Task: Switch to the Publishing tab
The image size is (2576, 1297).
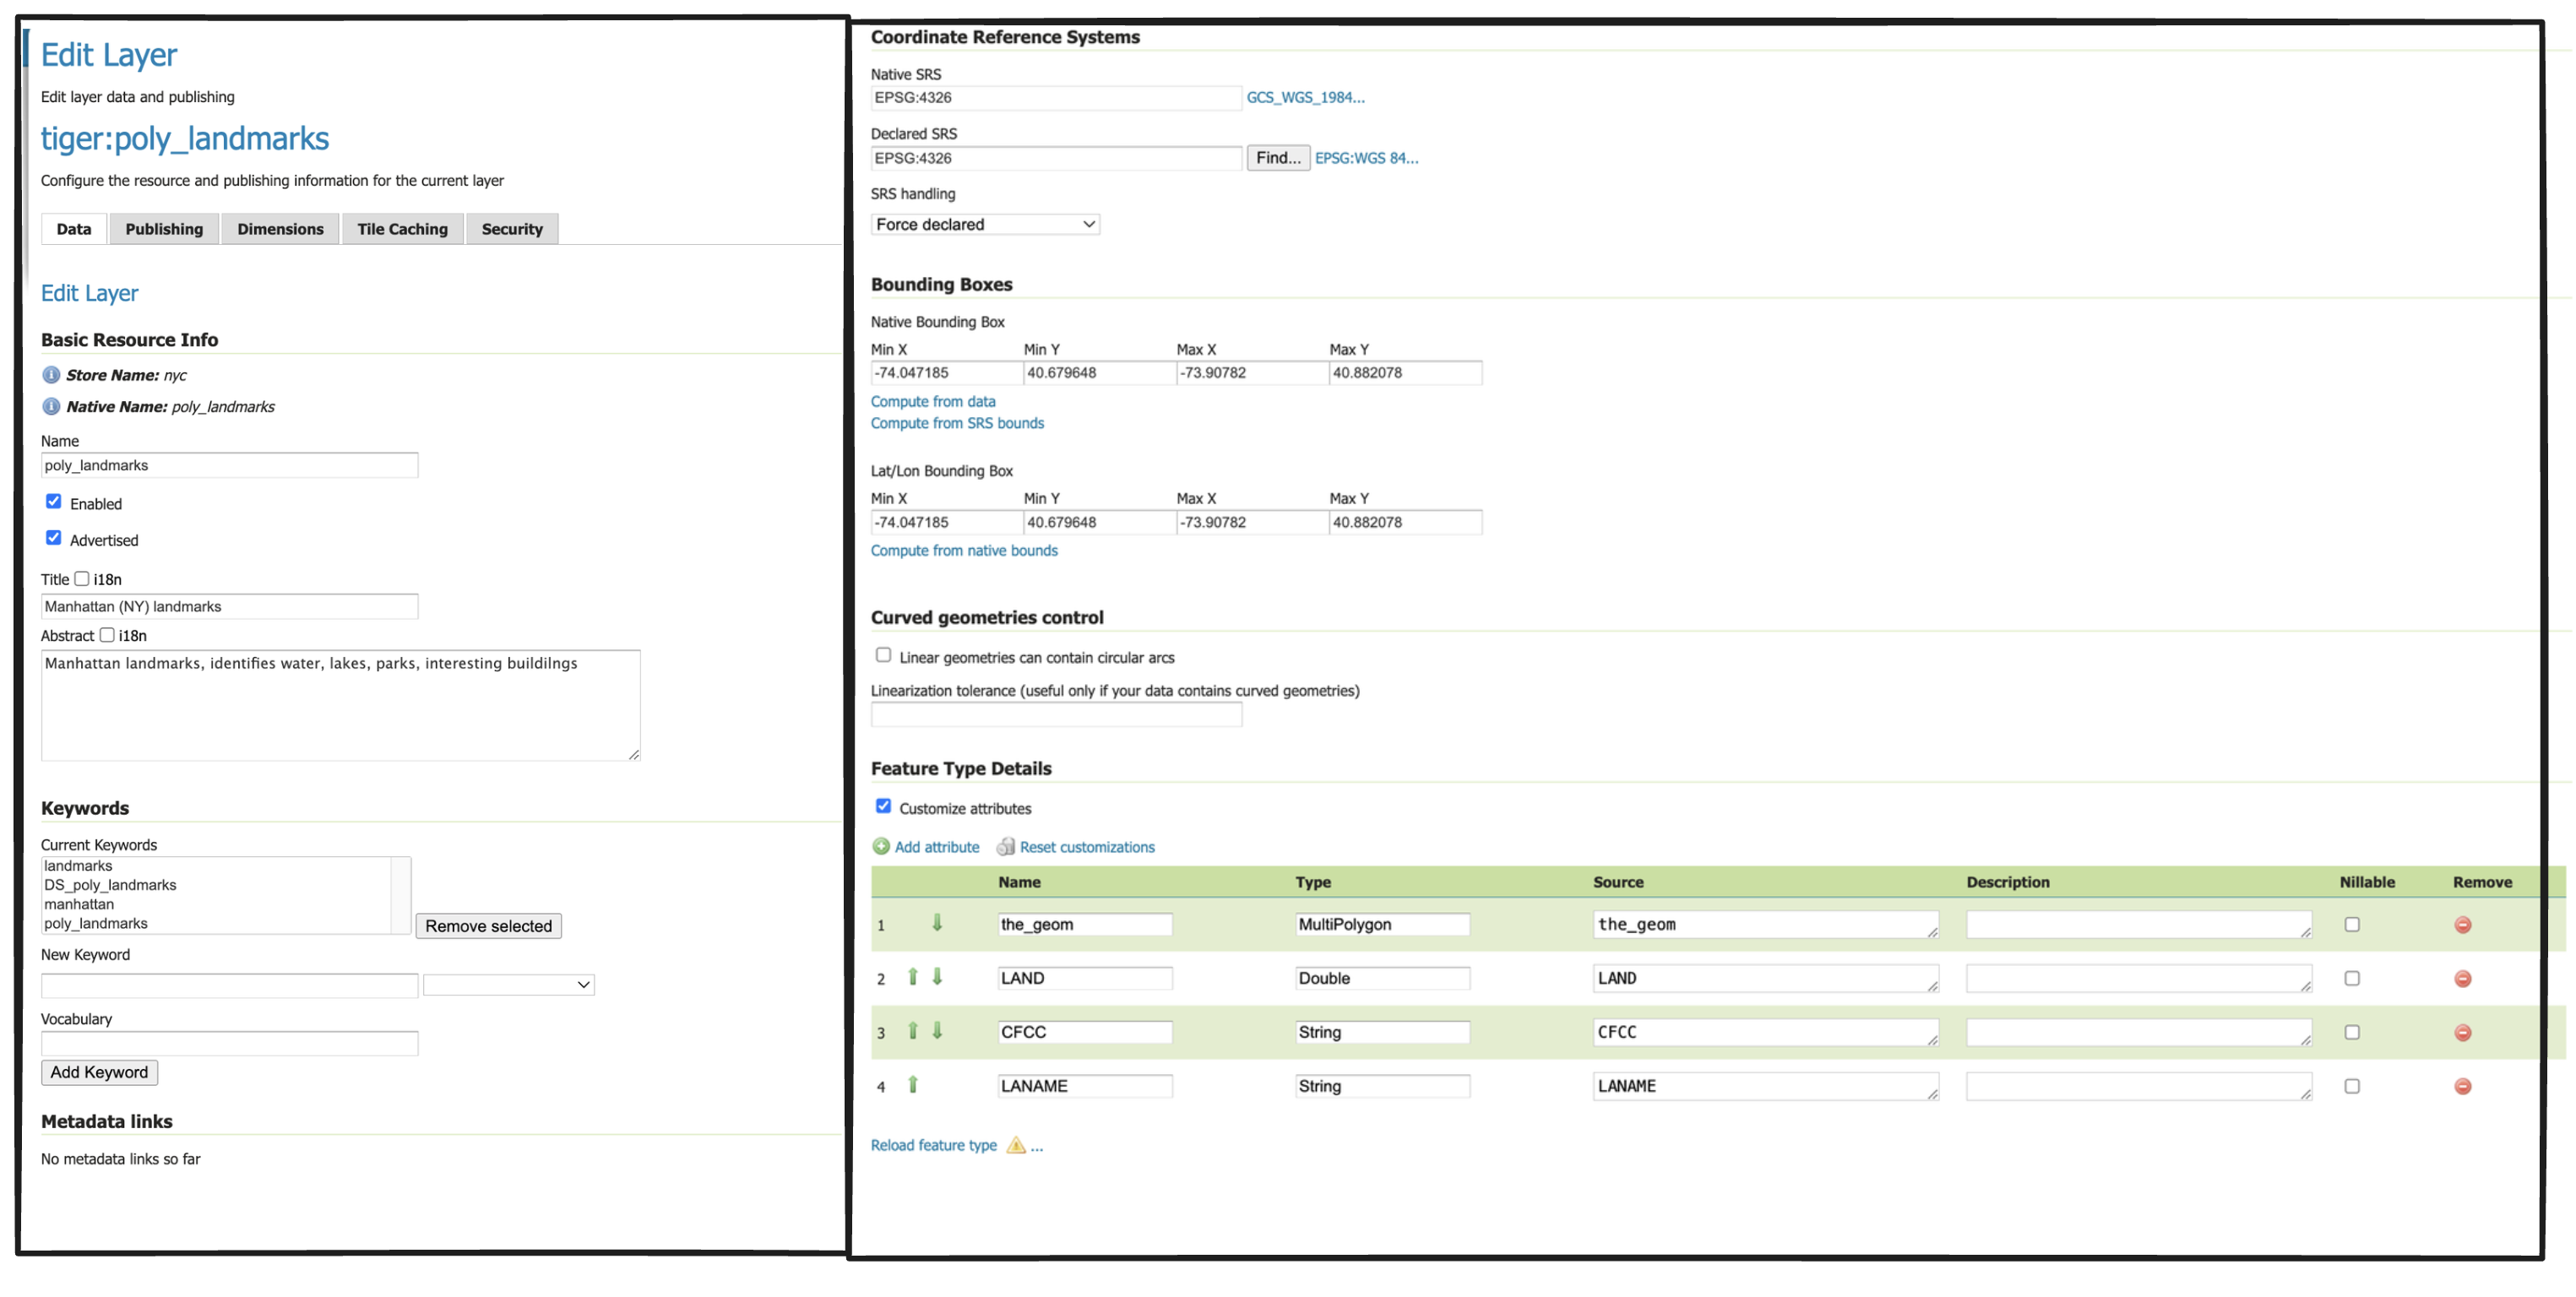Action: point(163,229)
